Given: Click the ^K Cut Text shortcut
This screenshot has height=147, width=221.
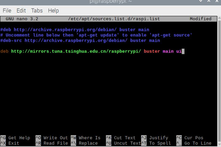Looking at the screenshot, I should tap(121, 138).
